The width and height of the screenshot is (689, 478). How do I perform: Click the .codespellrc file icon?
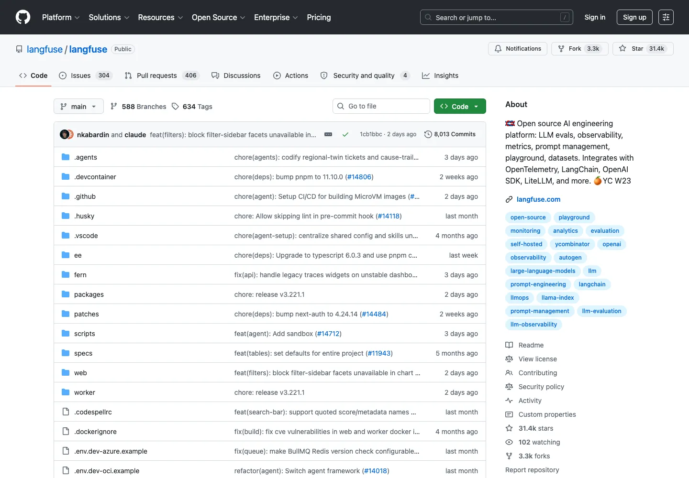click(x=66, y=412)
